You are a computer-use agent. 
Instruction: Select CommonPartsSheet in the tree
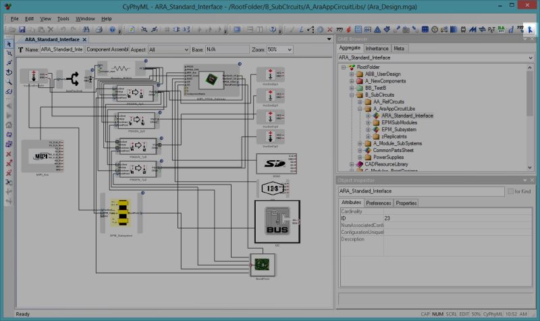(394, 150)
